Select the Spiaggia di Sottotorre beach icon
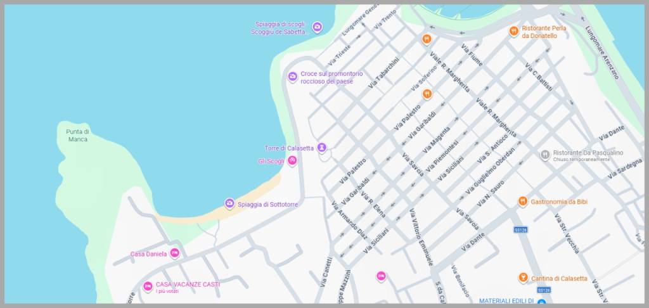This screenshot has height=308, width=649. pyautogui.click(x=229, y=203)
